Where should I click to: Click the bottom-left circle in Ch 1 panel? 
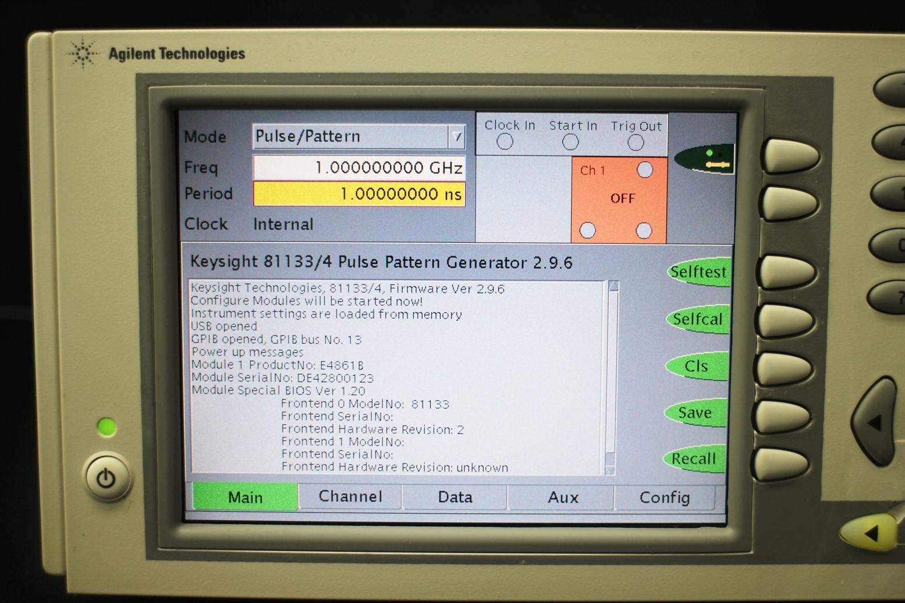(588, 230)
